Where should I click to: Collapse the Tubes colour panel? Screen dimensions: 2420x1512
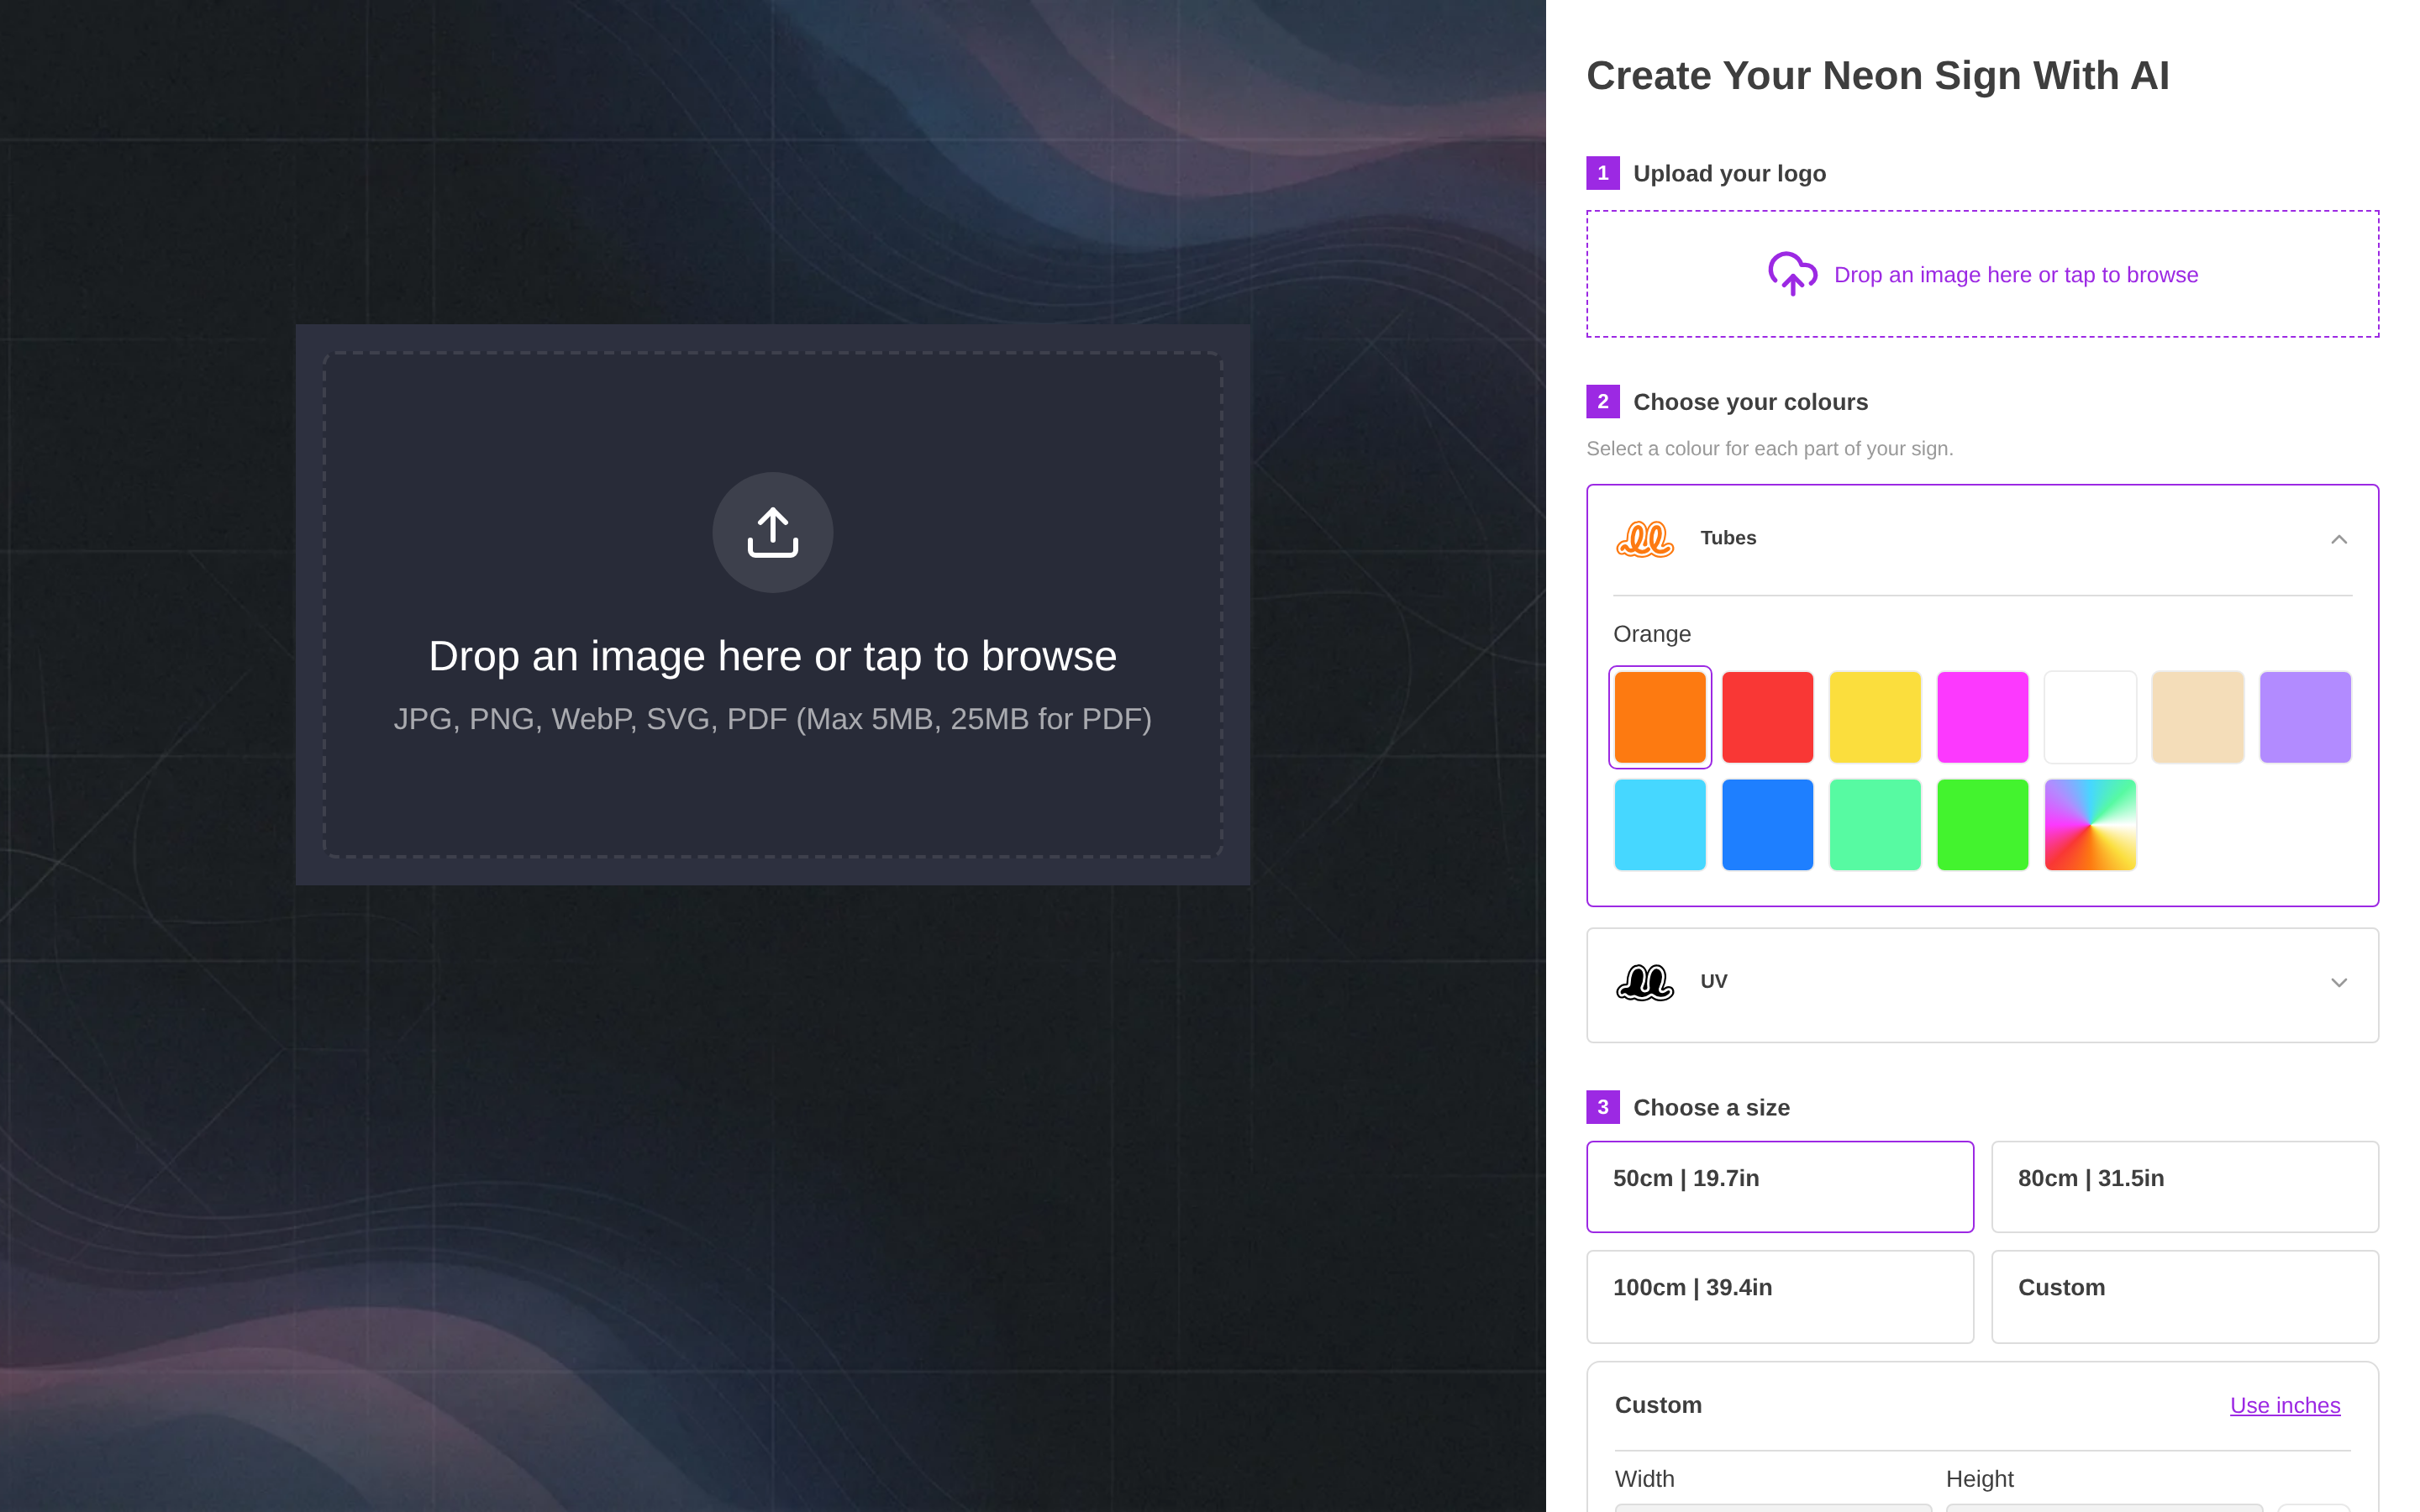(x=2338, y=540)
